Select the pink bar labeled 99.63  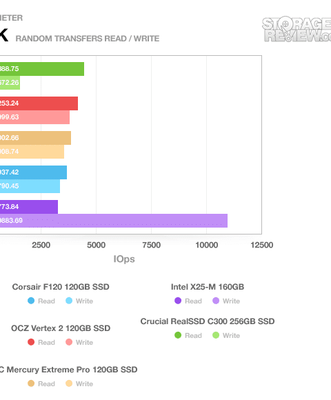pyautogui.click(x=34, y=117)
